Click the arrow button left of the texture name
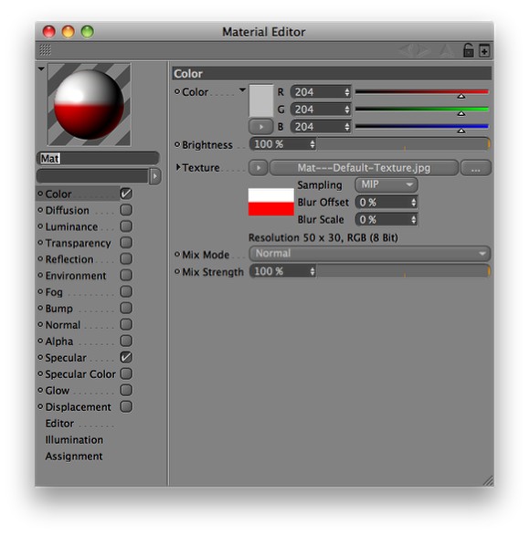 coord(259,168)
